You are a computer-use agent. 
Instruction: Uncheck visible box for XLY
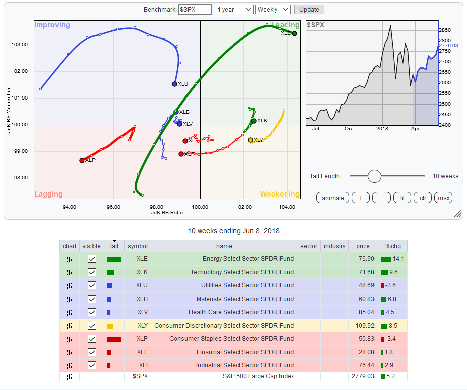click(x=91, y=325)
